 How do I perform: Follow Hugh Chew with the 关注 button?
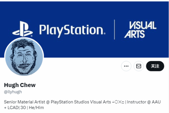(x=155, y=66)
